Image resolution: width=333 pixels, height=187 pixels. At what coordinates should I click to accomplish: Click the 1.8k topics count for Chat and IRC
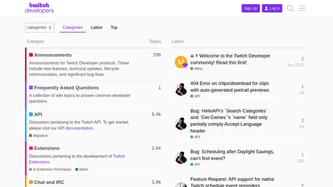[x=156, y=182]
